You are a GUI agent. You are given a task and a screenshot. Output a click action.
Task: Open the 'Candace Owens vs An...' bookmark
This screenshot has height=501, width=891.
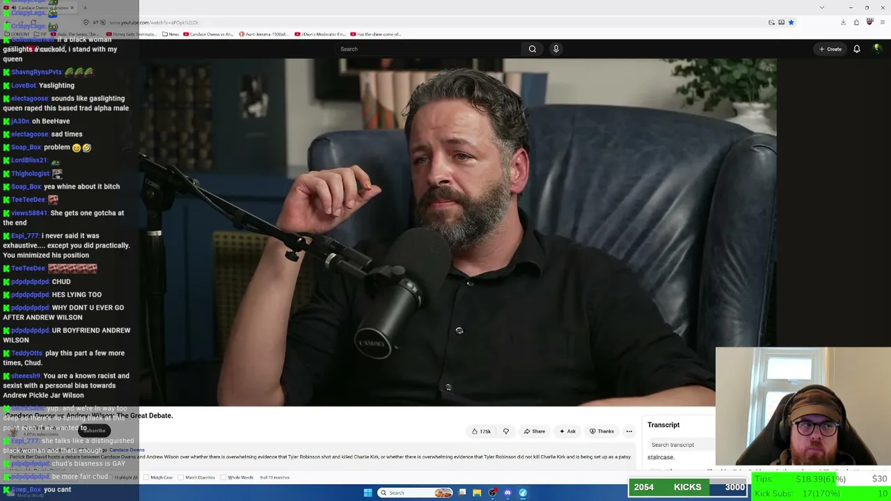(x=209, y=34)
